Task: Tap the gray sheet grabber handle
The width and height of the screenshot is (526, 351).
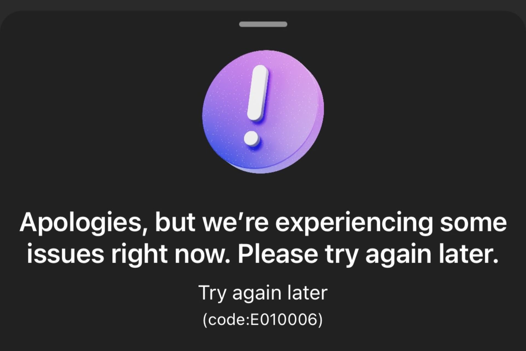Action: click(x=263, y=24)
